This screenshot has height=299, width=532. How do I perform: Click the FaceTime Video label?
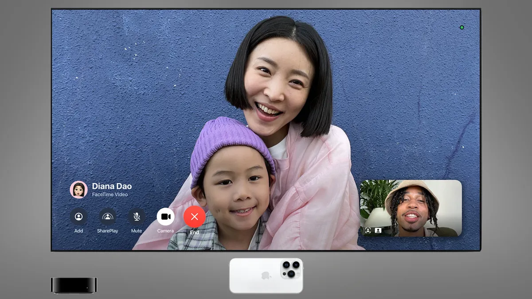tap(110, 194)
